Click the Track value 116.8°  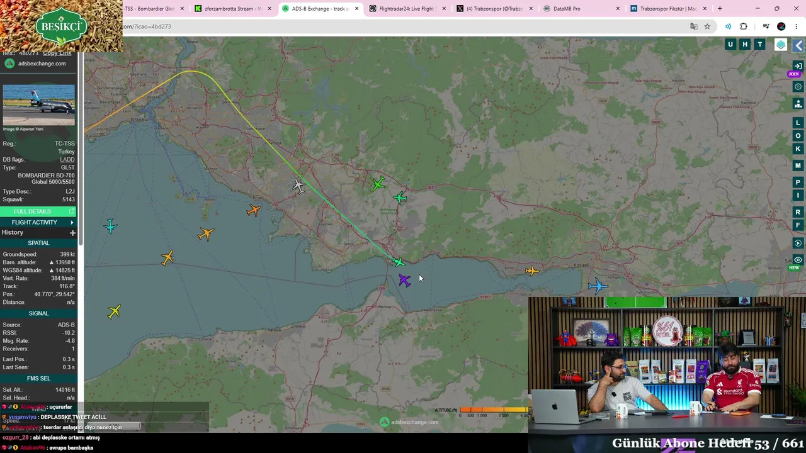click(65, 286)
